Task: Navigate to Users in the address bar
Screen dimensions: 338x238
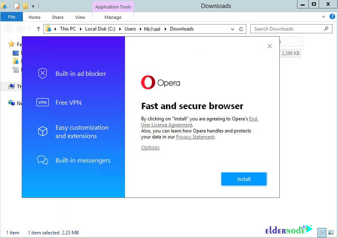Action: pos(130,29)
